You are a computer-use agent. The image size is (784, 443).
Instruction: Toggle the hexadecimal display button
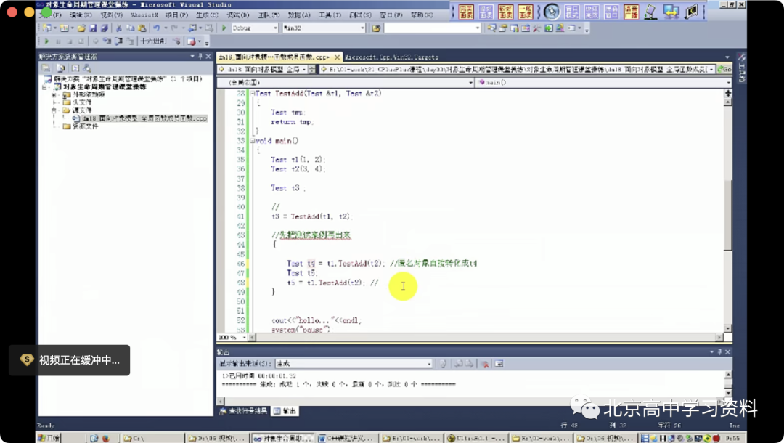coord(153,41)
